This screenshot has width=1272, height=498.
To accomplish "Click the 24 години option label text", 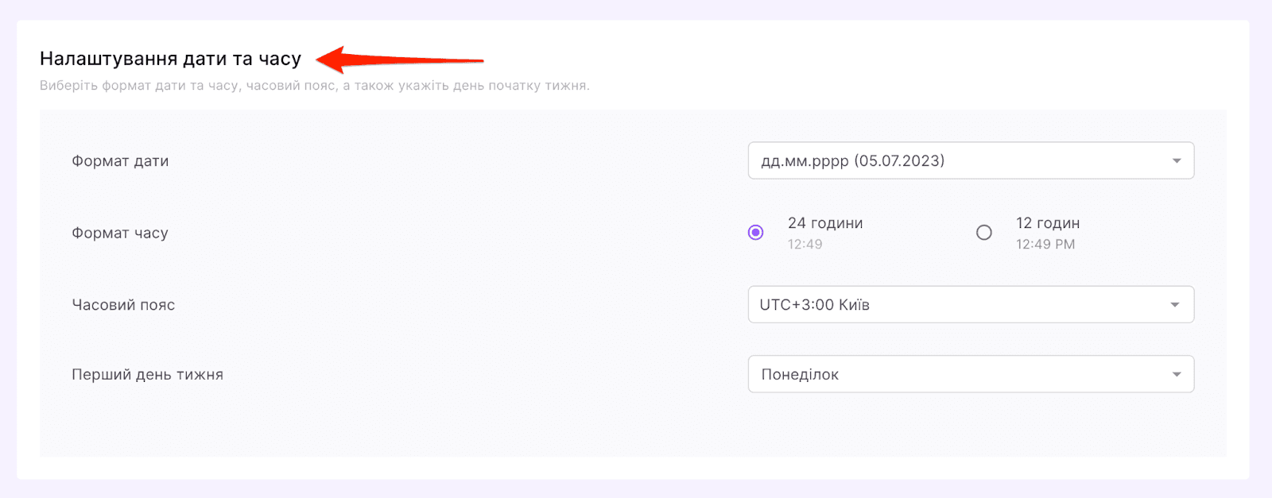I will (825, 223).
